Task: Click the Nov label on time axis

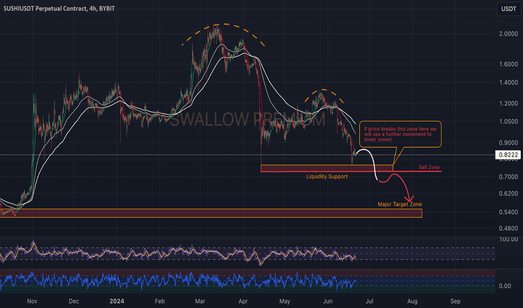Action: (32, 301)
